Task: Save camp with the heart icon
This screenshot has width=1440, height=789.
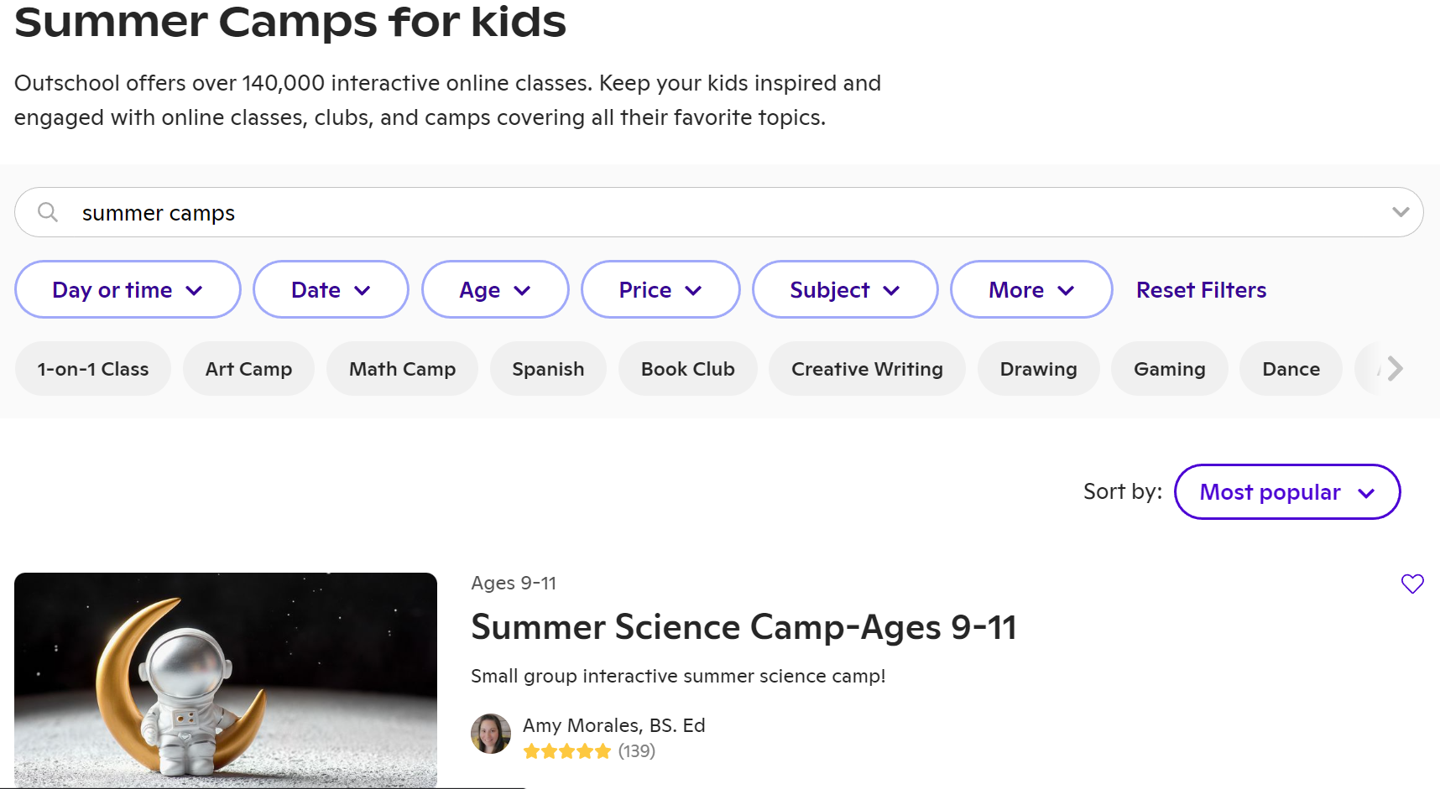Action: click(1412, 584)
